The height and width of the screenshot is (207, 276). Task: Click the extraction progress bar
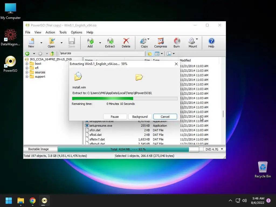tap(125, 99)
